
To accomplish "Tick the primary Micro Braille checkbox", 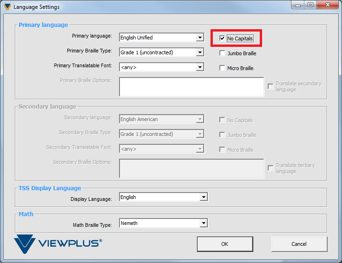I will point(223,68).
